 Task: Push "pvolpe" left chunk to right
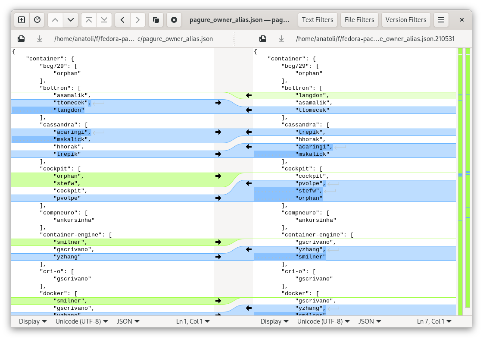pyautogui.click(x=218, y=198)
